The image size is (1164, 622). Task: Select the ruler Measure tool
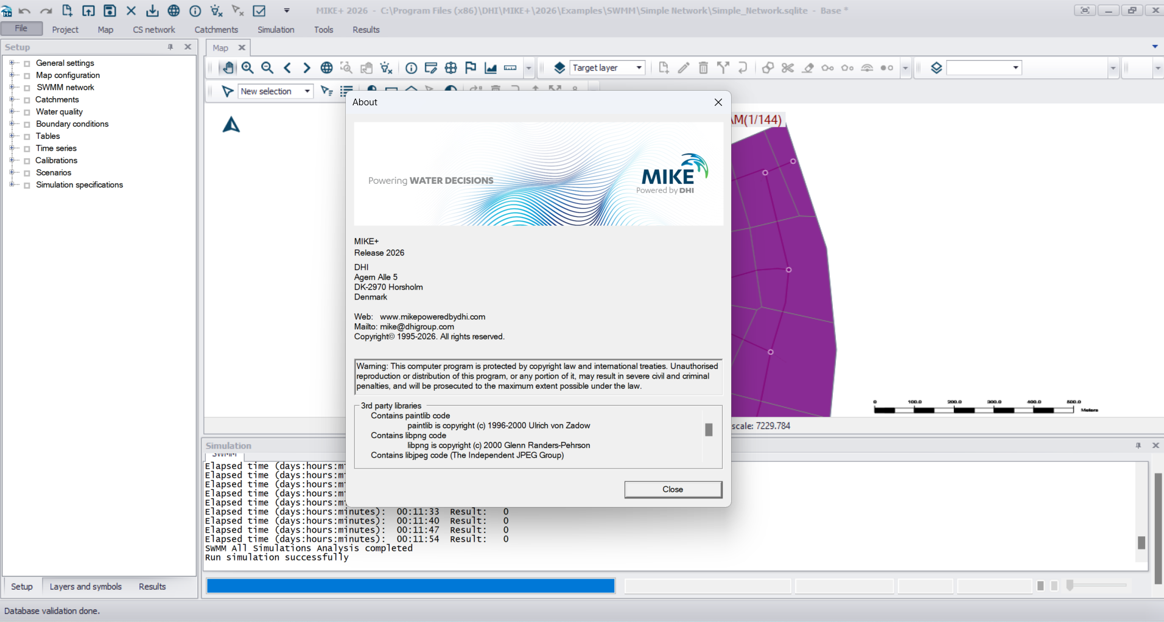click(x=511, y=68)
